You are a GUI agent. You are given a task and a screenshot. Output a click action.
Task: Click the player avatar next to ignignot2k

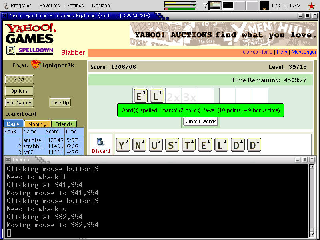36,64
